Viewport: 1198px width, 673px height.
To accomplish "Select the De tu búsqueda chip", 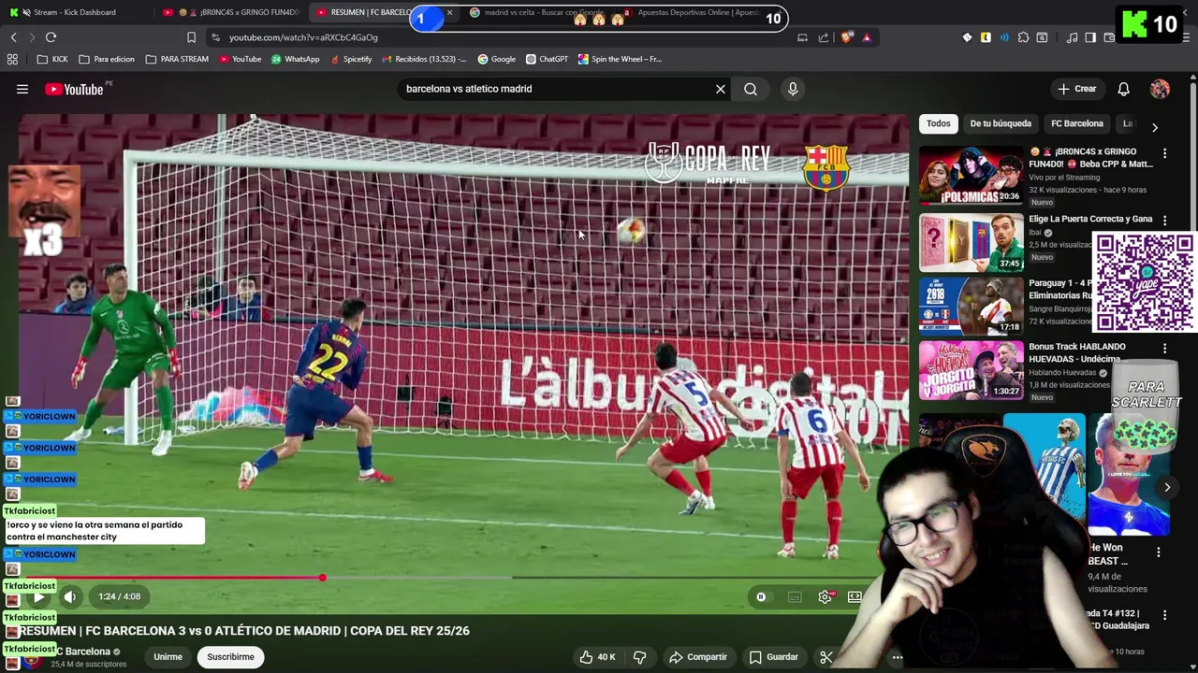I will 1001,123.
